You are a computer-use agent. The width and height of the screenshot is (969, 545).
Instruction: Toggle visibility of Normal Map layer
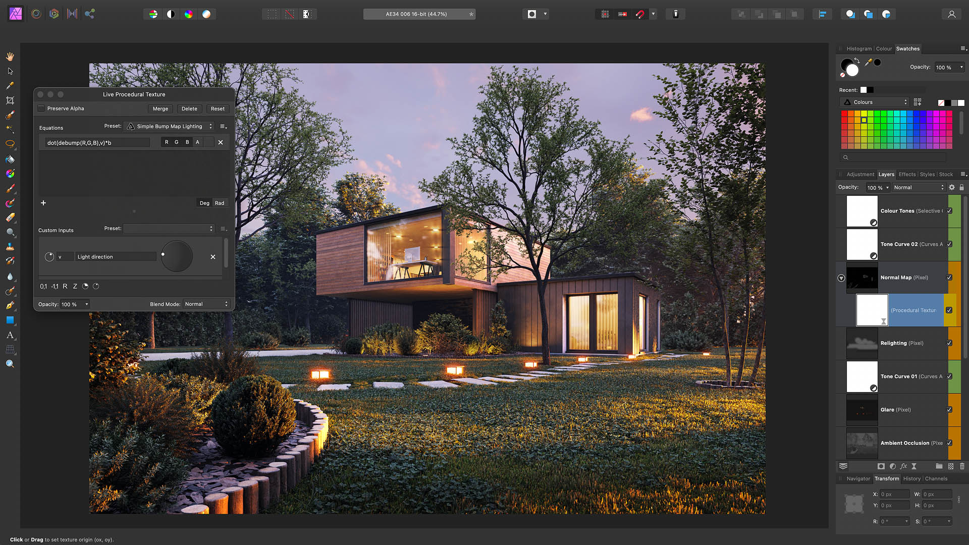[x=950, y=277]
